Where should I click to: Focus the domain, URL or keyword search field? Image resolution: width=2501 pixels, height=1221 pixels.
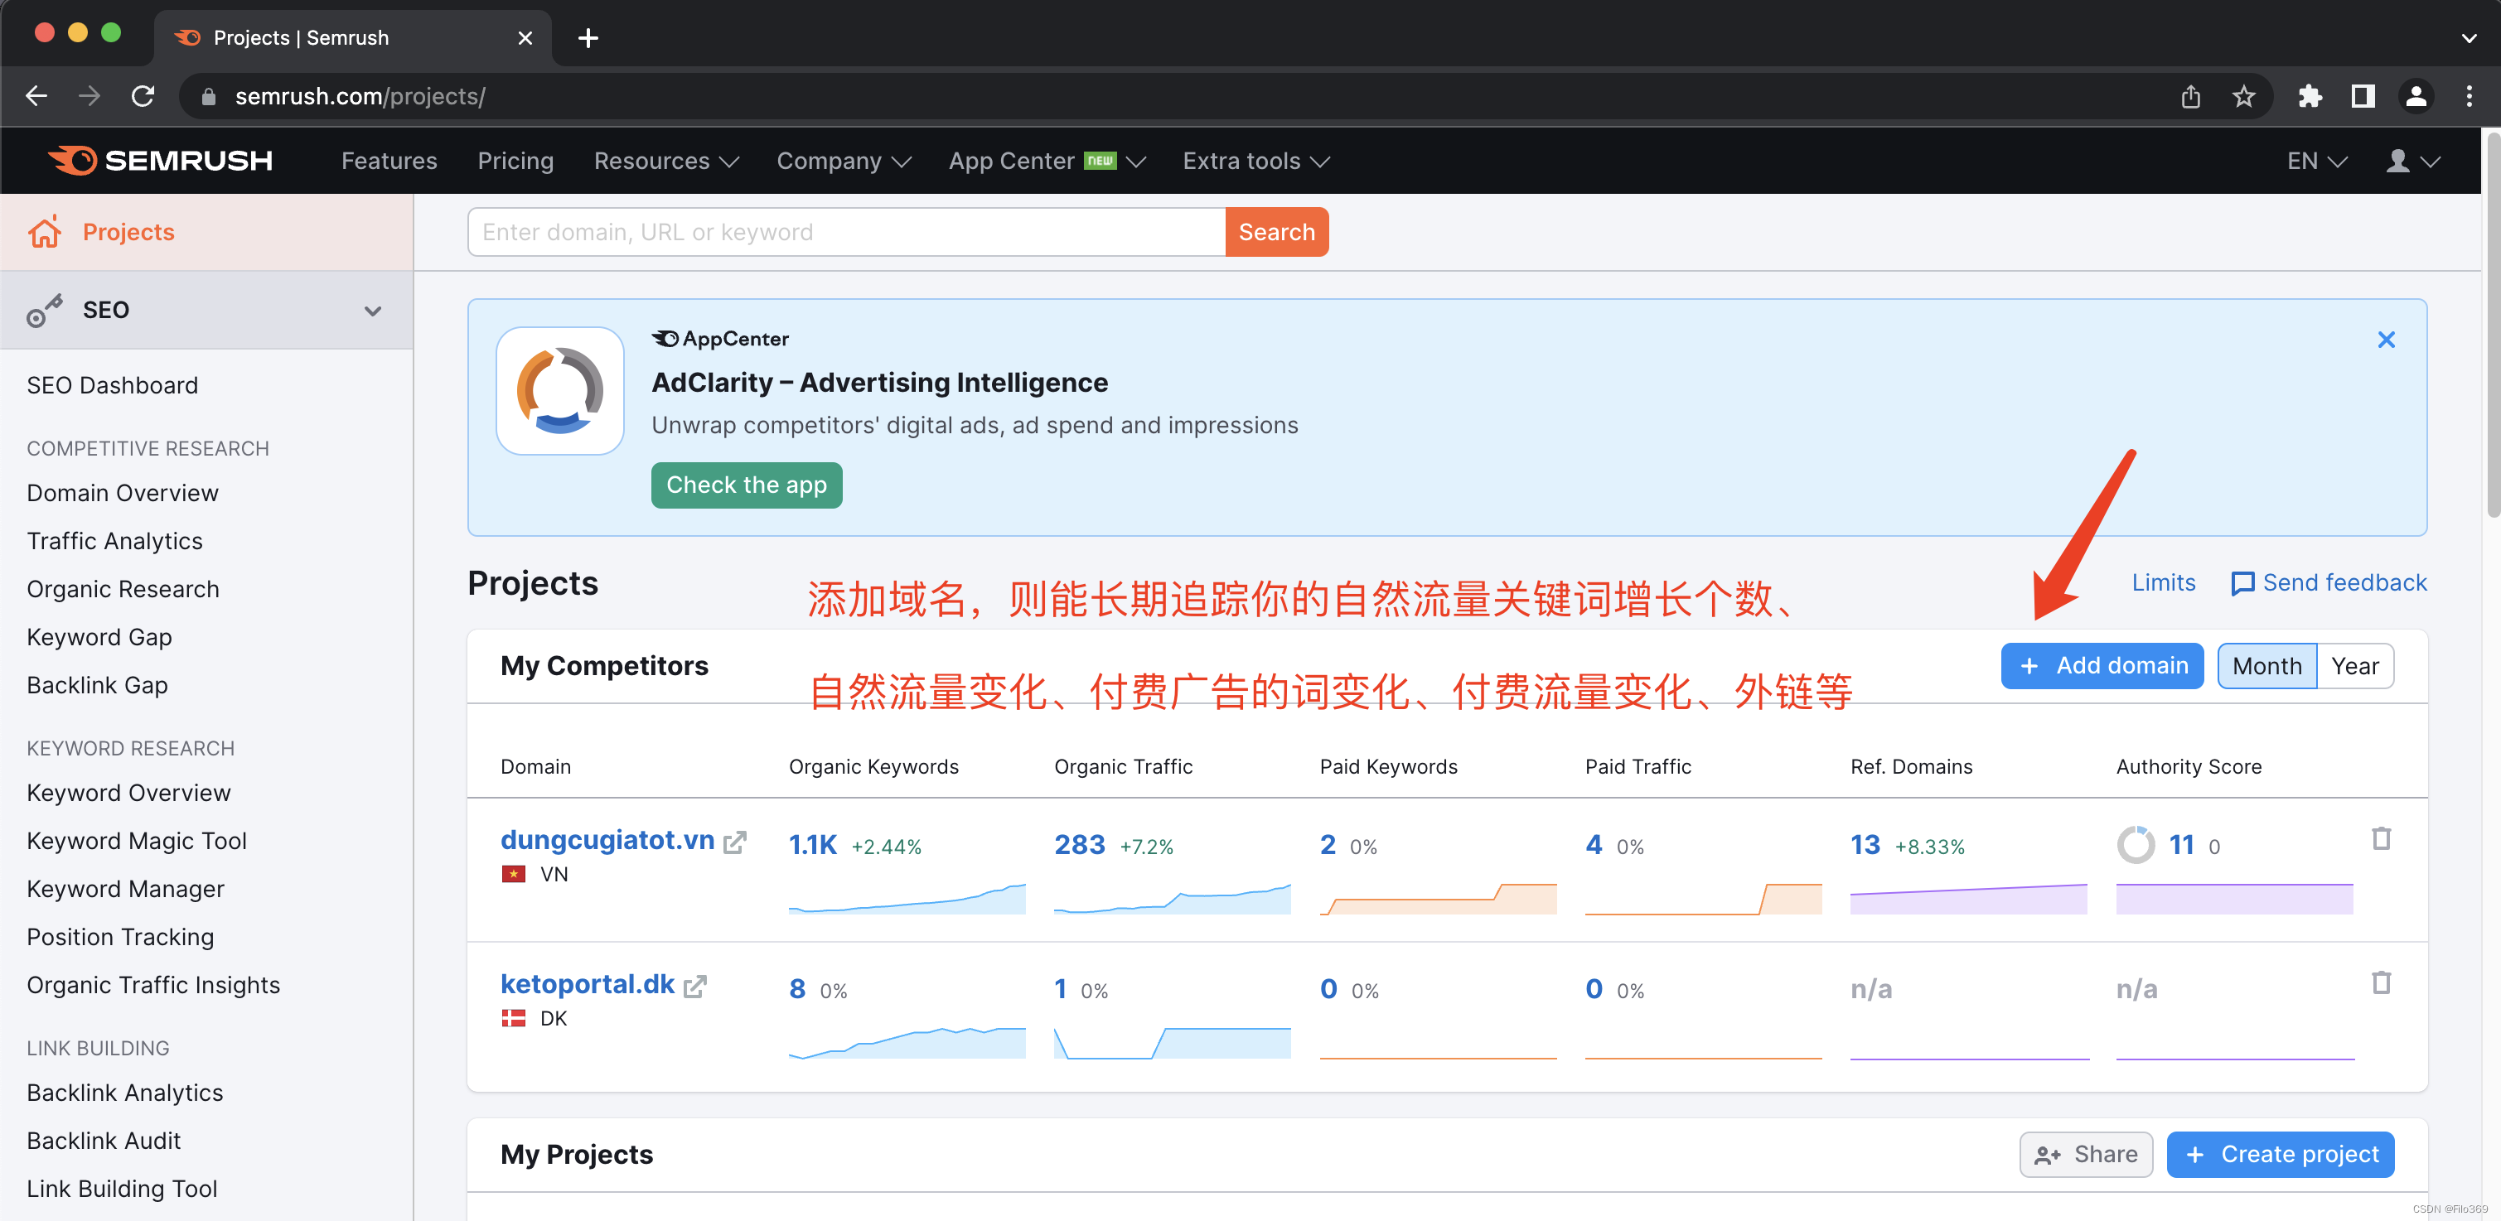coord(845,232)
